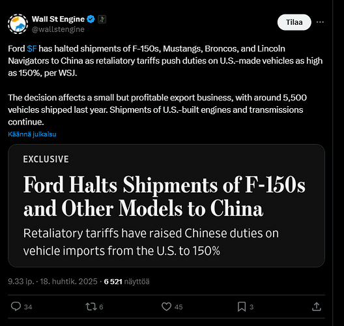Open the @wallstengine handle link
The image size is (344, 326).
click(x=58, y=29)
